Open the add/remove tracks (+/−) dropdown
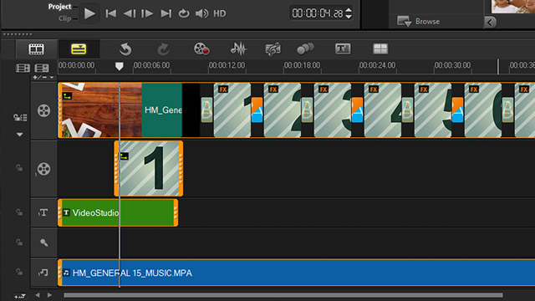 point(43,78)
